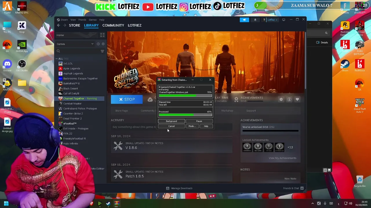Screen dimensions: 371x208
Task: Send WinRAR extraction to Background
Action: pyautogui.click(x=171, y=121)
